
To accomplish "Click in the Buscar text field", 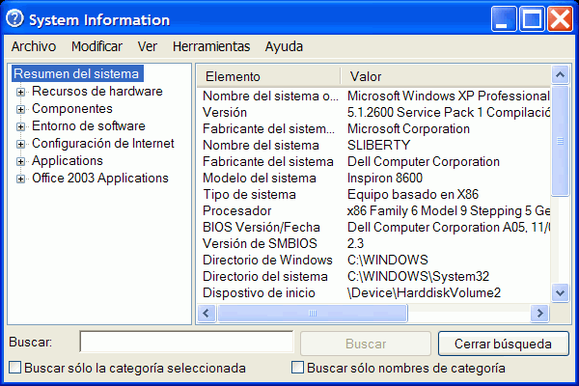I will point(186,342).
